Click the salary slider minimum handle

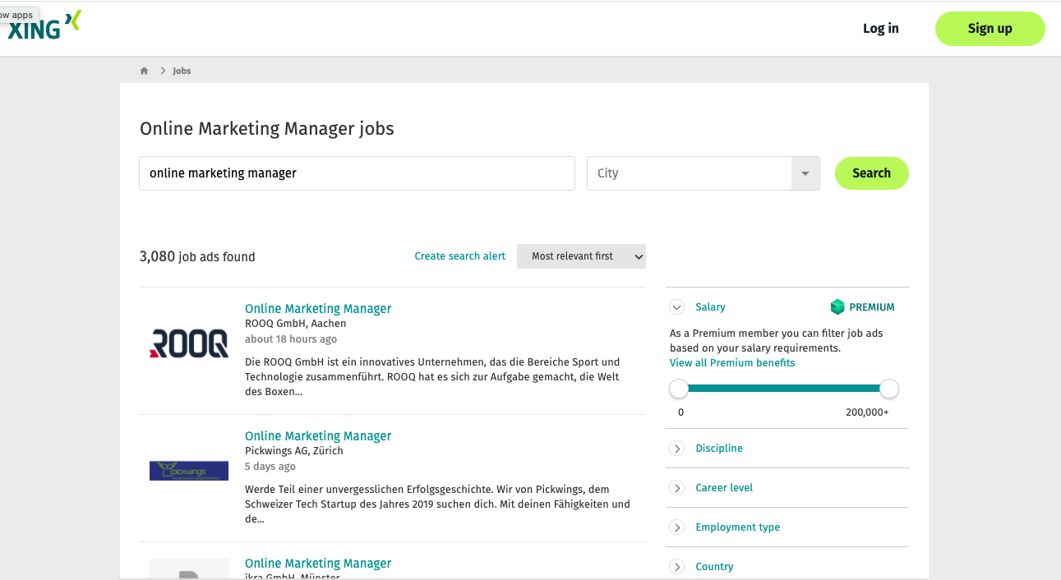coord(679,389)
